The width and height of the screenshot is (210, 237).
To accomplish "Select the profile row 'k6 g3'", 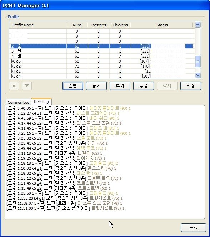I will point(101,61).
